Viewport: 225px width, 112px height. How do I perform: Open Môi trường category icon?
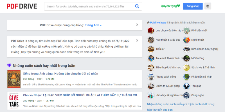pyautogui.click(x=186, y=58)
